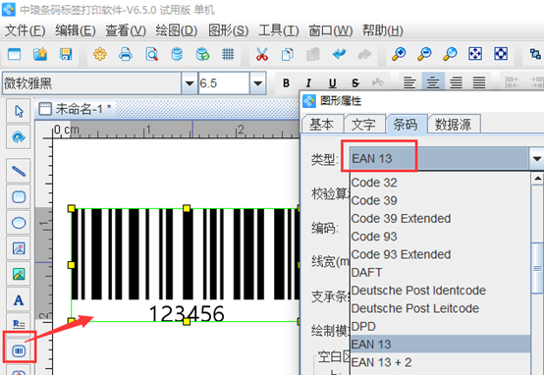Save document with floppy disk icon
544x375 pixels.
point(66,54)
